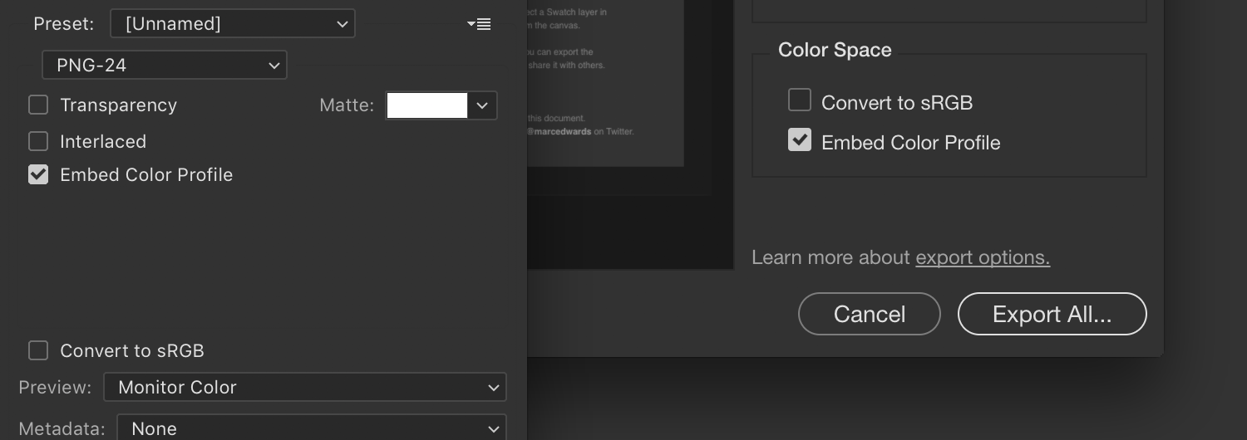Click the Interlaced label text

(x=103, y=142)
